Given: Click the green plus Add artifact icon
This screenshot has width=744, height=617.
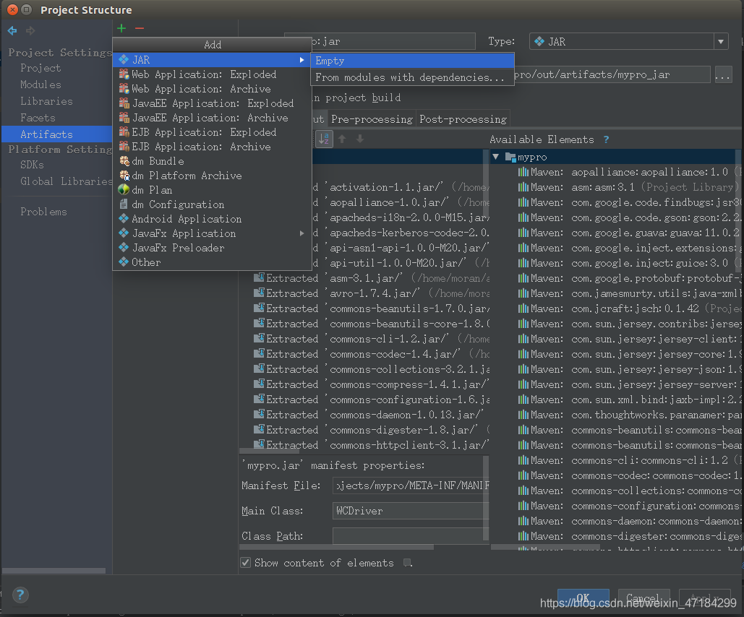Looking at the screenshot, I should coord(121,28).
